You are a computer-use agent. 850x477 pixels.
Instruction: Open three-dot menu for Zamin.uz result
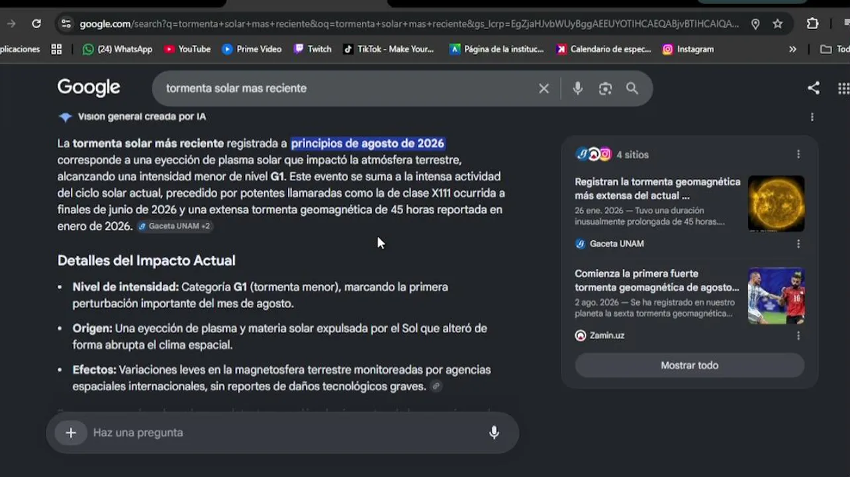click(798, 336)
